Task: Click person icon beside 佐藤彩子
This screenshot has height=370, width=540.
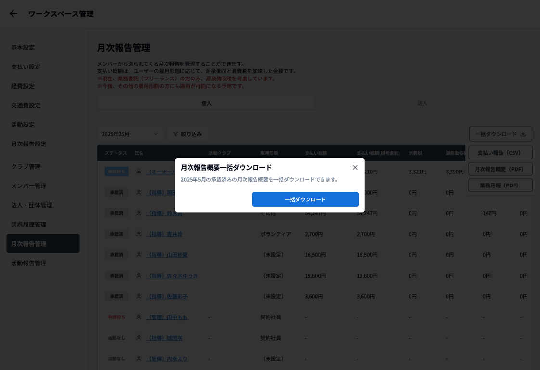Action: [139, 296]
